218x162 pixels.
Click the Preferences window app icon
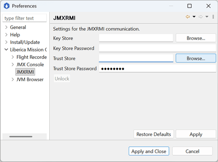[x=7, y=6]
